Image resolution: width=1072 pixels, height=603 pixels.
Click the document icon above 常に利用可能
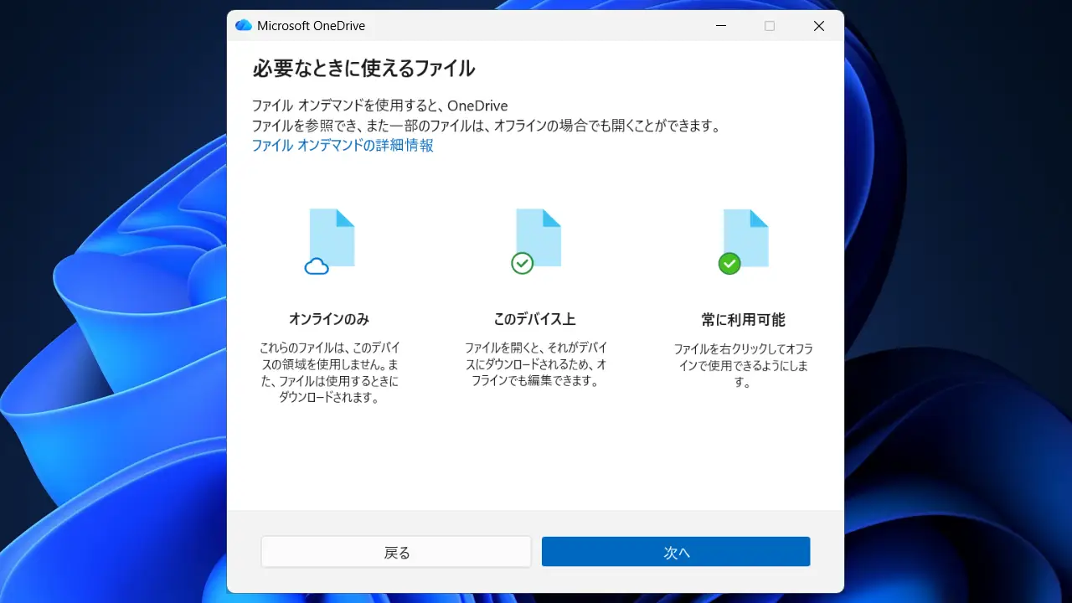click(747, 235)
